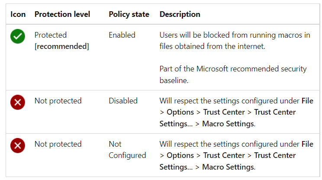This screenshot has width=322, height=180.
Task: Click the red X icon in Disabled row
Action: coord(18,103)
